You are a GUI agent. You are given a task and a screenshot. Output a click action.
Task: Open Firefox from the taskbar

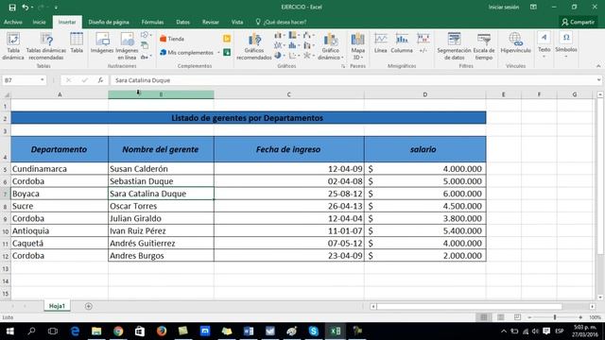tap(162, 331)
